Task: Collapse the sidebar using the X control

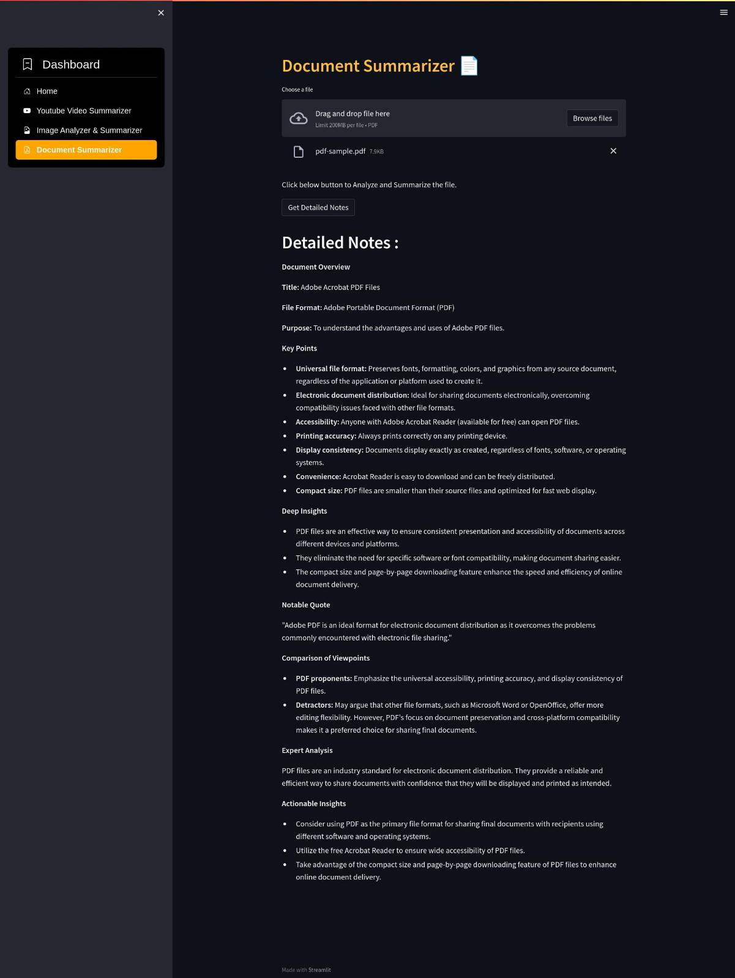Action: pyautogui.click(x=160, y=12)
